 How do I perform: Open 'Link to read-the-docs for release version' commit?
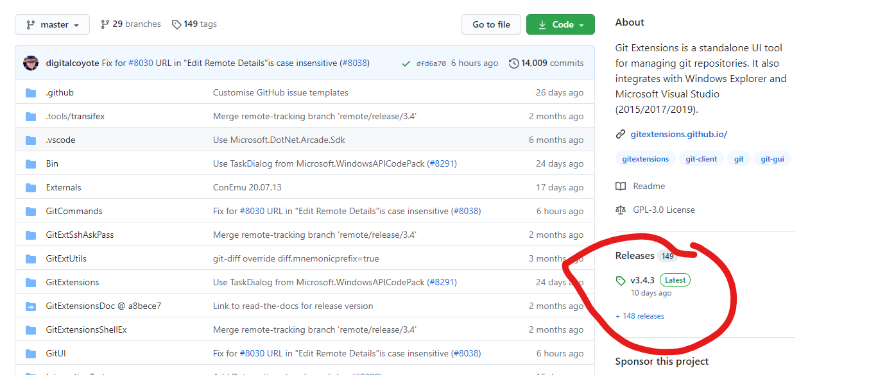[293, 306]
